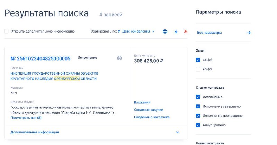Click the print results icon in toolbar
This screenshot has width=277, height=145.
point(165,31)
